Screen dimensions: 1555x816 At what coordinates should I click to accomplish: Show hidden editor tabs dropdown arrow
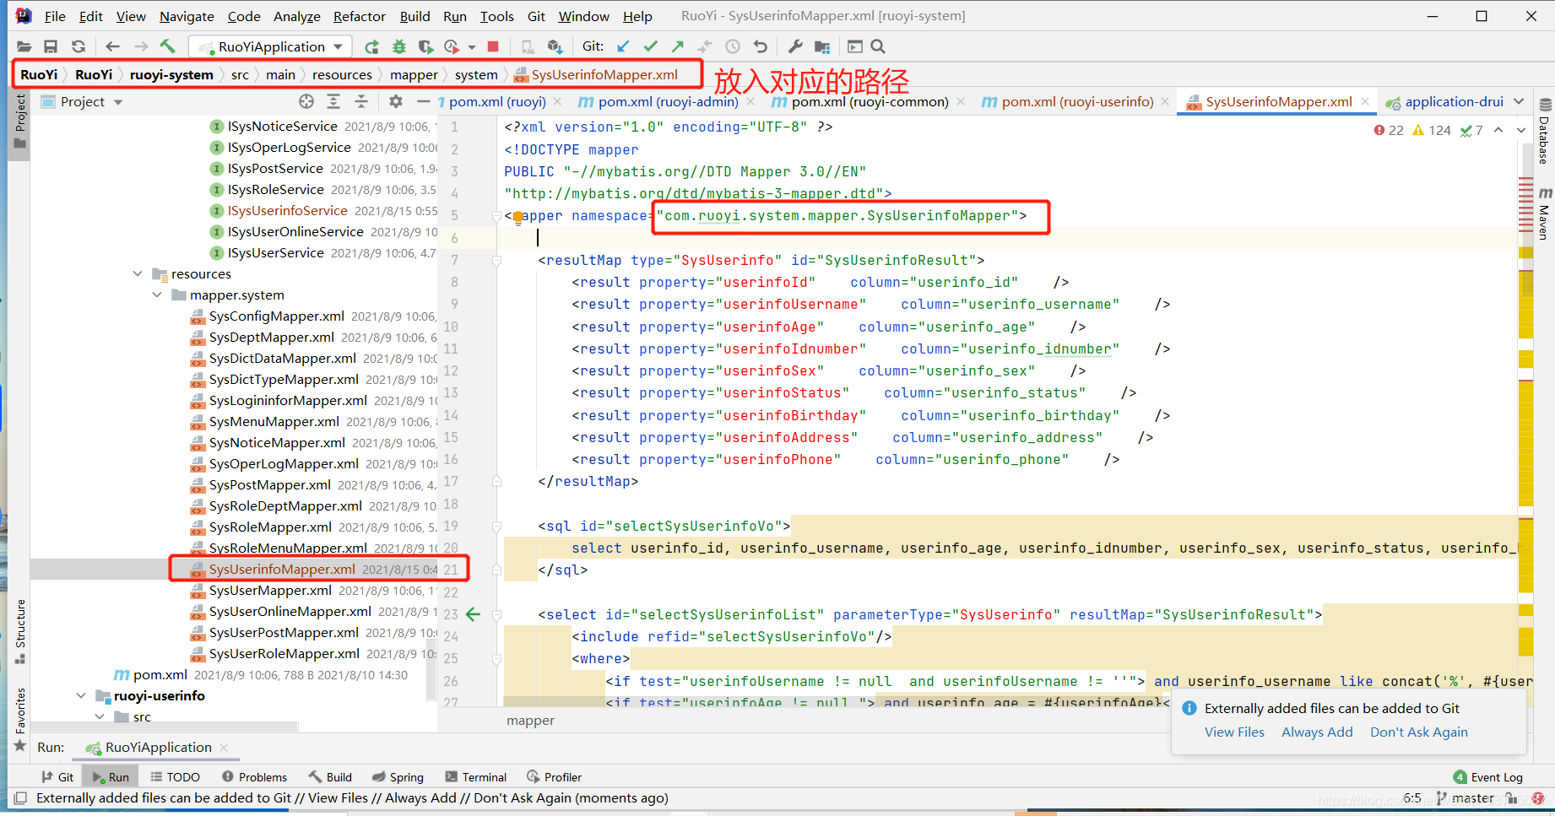[x=1520, y=101]
